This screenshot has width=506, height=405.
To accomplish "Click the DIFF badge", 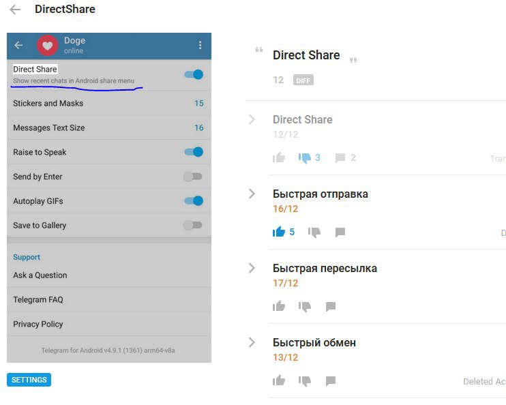I will click(303, 80).
